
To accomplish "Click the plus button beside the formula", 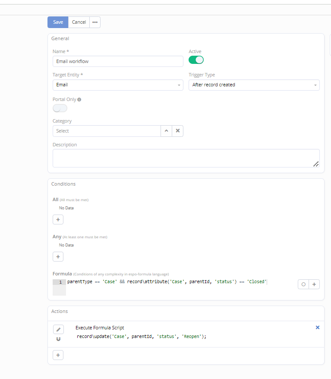I will [x=314, y=284].
